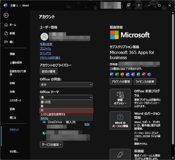Click the サインアウト link

(x=46, y=53)
